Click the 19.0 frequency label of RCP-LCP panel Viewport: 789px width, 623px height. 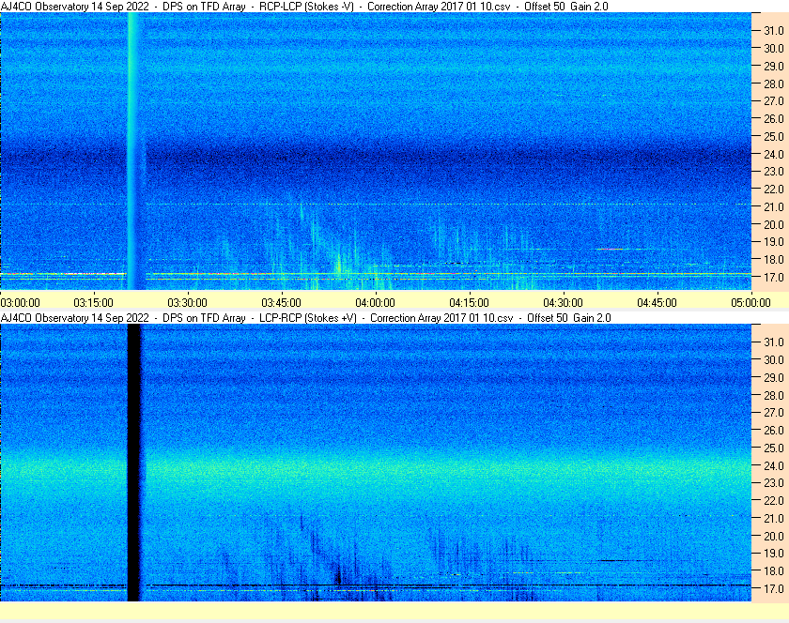[774, 242]
